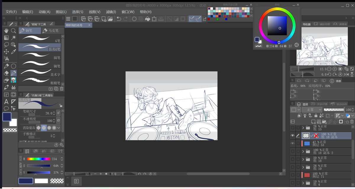This screenshot has height=189, width=355.
Task: Toggle the Snap to ruler toolbar button
Action: [191, 19]
